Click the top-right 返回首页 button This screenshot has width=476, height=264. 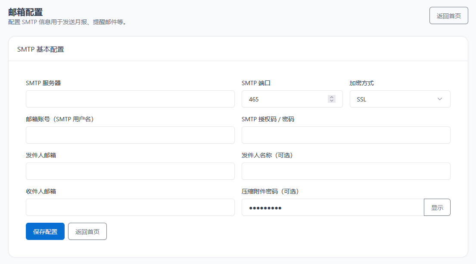(448, 15)
